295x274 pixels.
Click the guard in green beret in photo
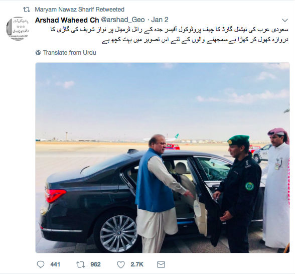point(239,194)
